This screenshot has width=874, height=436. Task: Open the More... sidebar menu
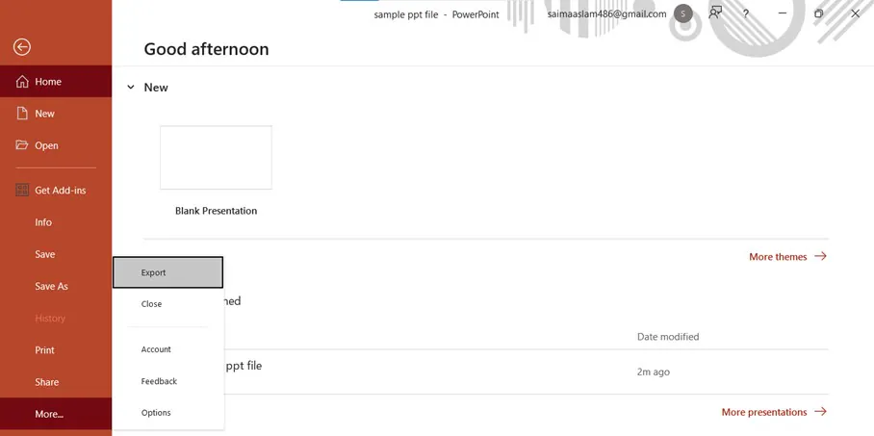tap(49, 414)
